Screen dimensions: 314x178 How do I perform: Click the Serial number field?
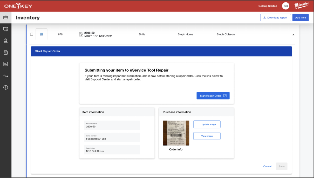pyautogui.click(x=112, y=137)
